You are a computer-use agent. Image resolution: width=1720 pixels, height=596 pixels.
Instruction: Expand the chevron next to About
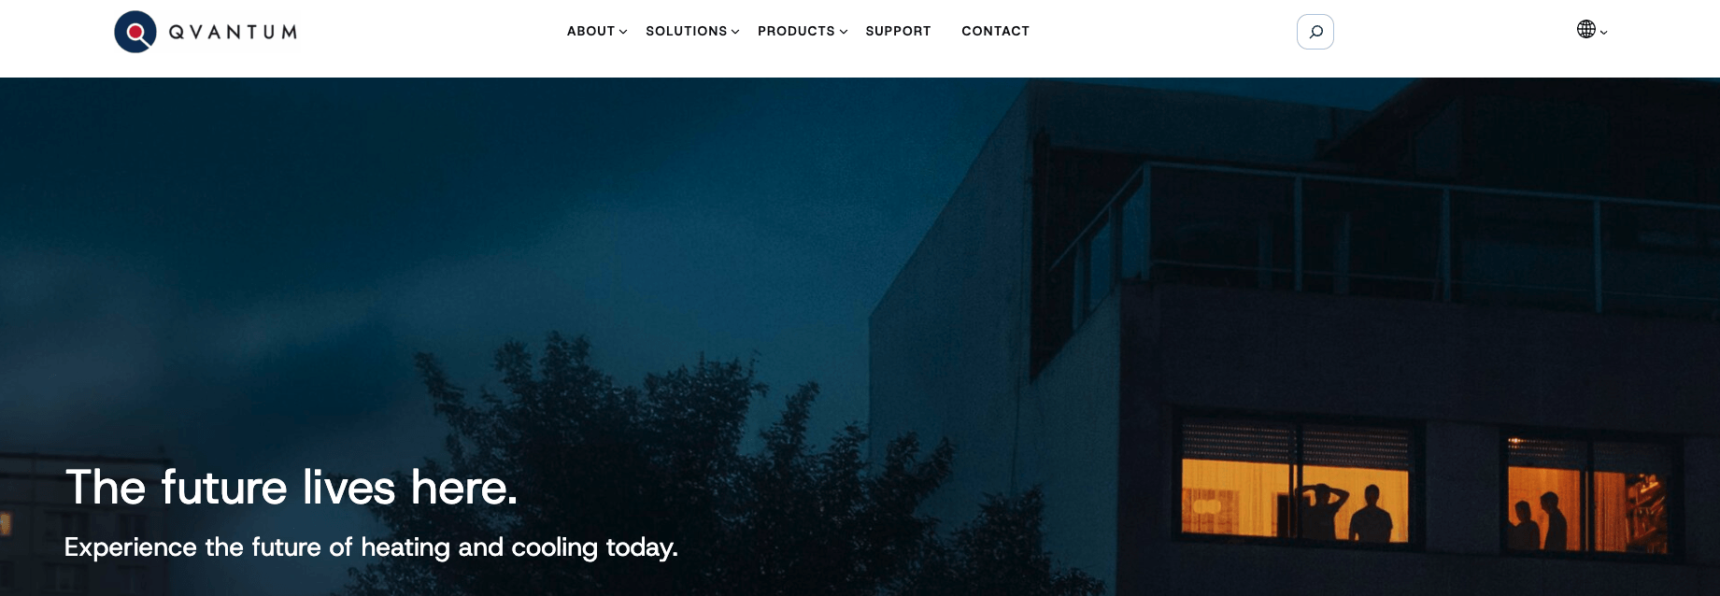[x=623, y=32]
